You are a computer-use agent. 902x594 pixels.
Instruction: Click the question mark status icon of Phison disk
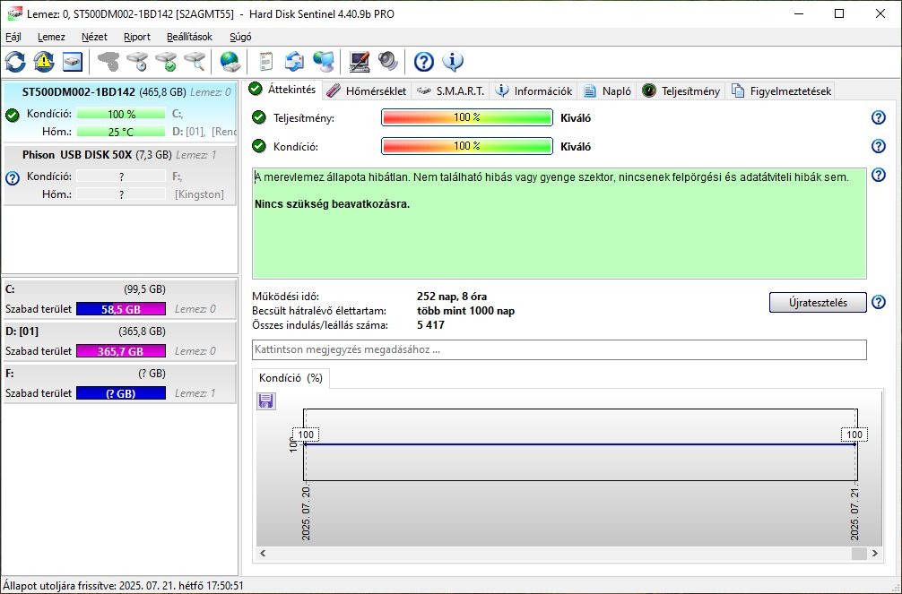12,178
